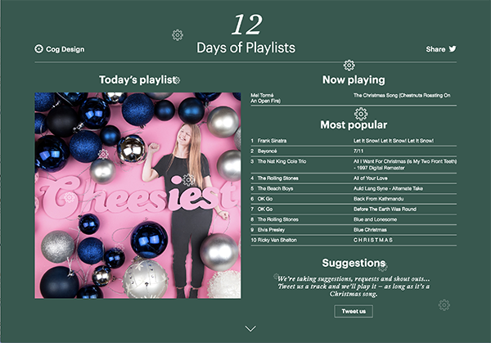Screen dimensions: 491x343
Task: Select the Let It Snow! track title
Action: 394,141
